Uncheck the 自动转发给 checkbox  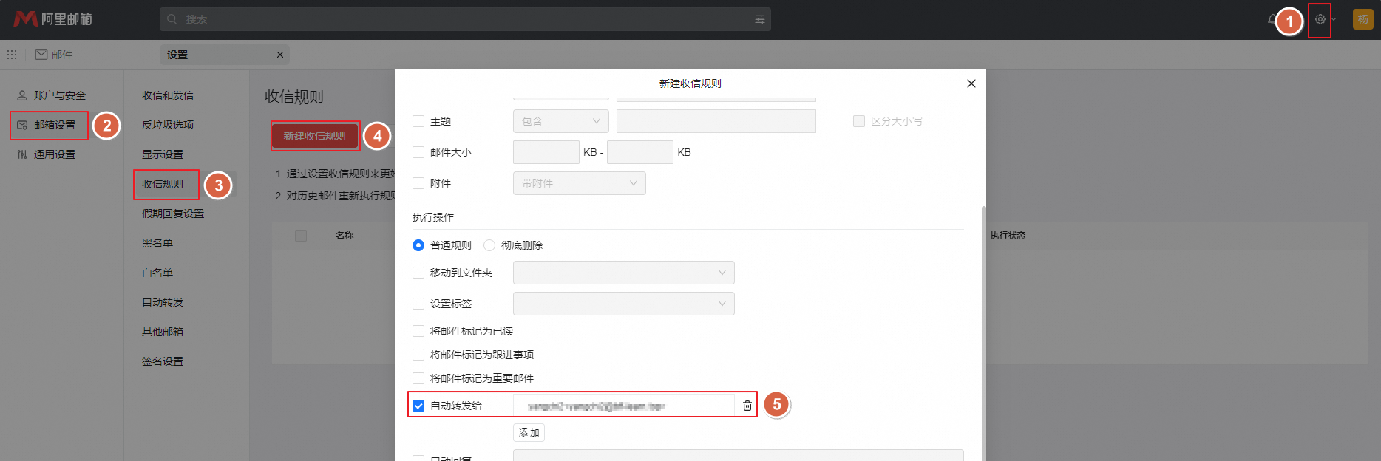click(418, 406)
